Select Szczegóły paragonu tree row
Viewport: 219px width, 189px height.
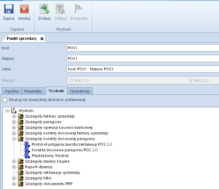click(43, 122)
